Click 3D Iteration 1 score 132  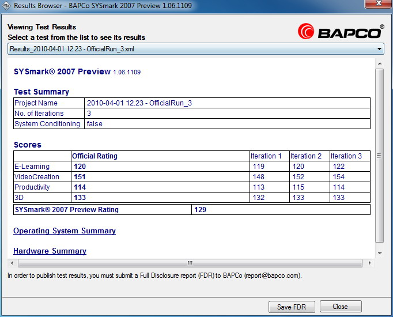258,198
